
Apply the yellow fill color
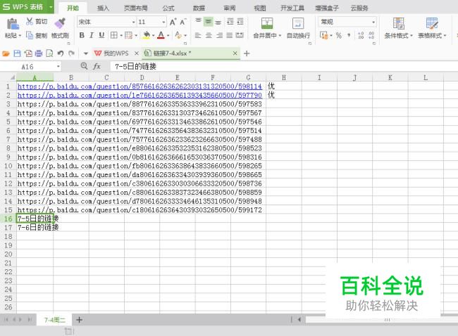(147, 35)
